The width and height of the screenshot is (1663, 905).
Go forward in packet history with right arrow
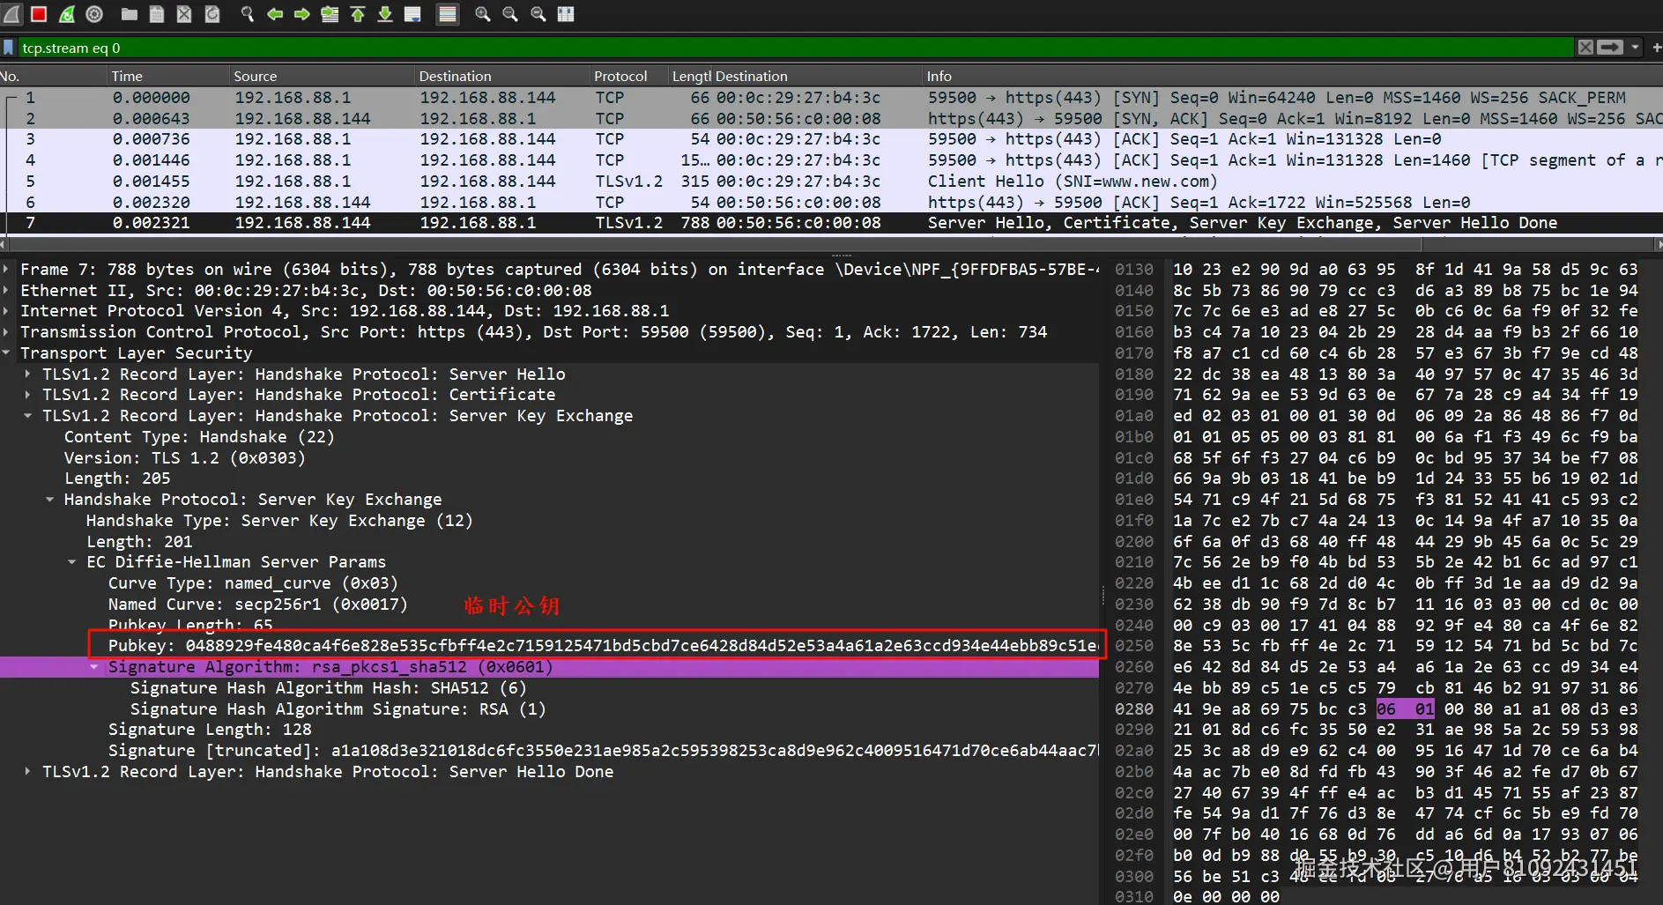click(302, 14)
